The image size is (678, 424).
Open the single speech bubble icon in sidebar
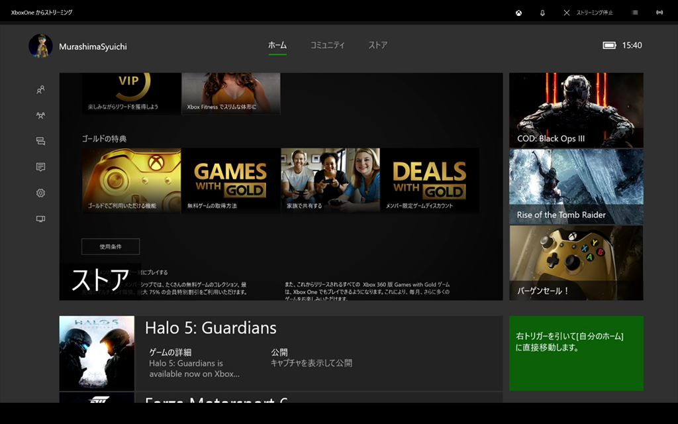pyautogui.click(x=40, y=167)
